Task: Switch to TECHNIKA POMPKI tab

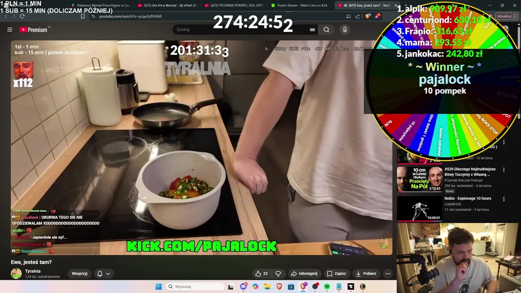Action: pyautogui.click(x=234, y=5)
